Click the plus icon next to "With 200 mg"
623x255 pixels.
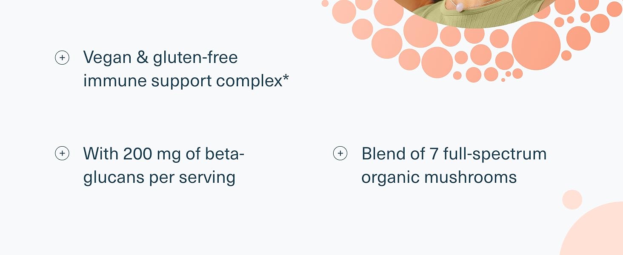[x=62, y=153]
